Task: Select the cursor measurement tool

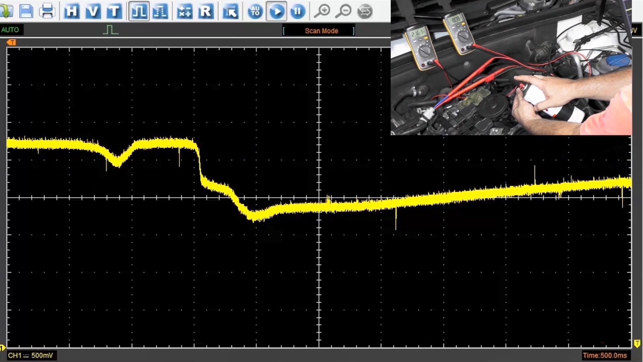Action: (230, 11)
